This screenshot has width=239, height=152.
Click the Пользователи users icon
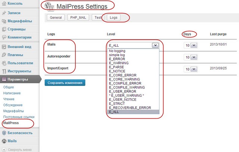4,63
